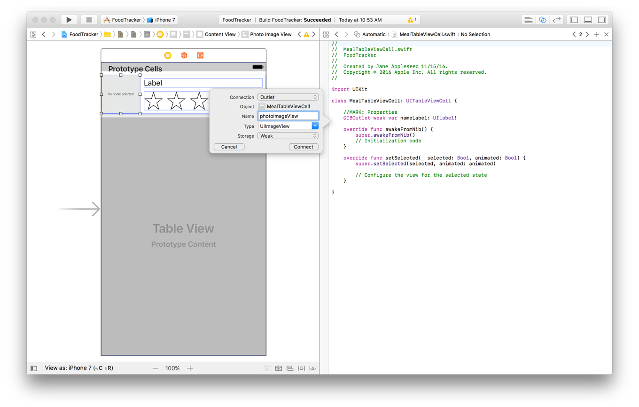Run the FoodTracker app with the play button

point(69,20)
